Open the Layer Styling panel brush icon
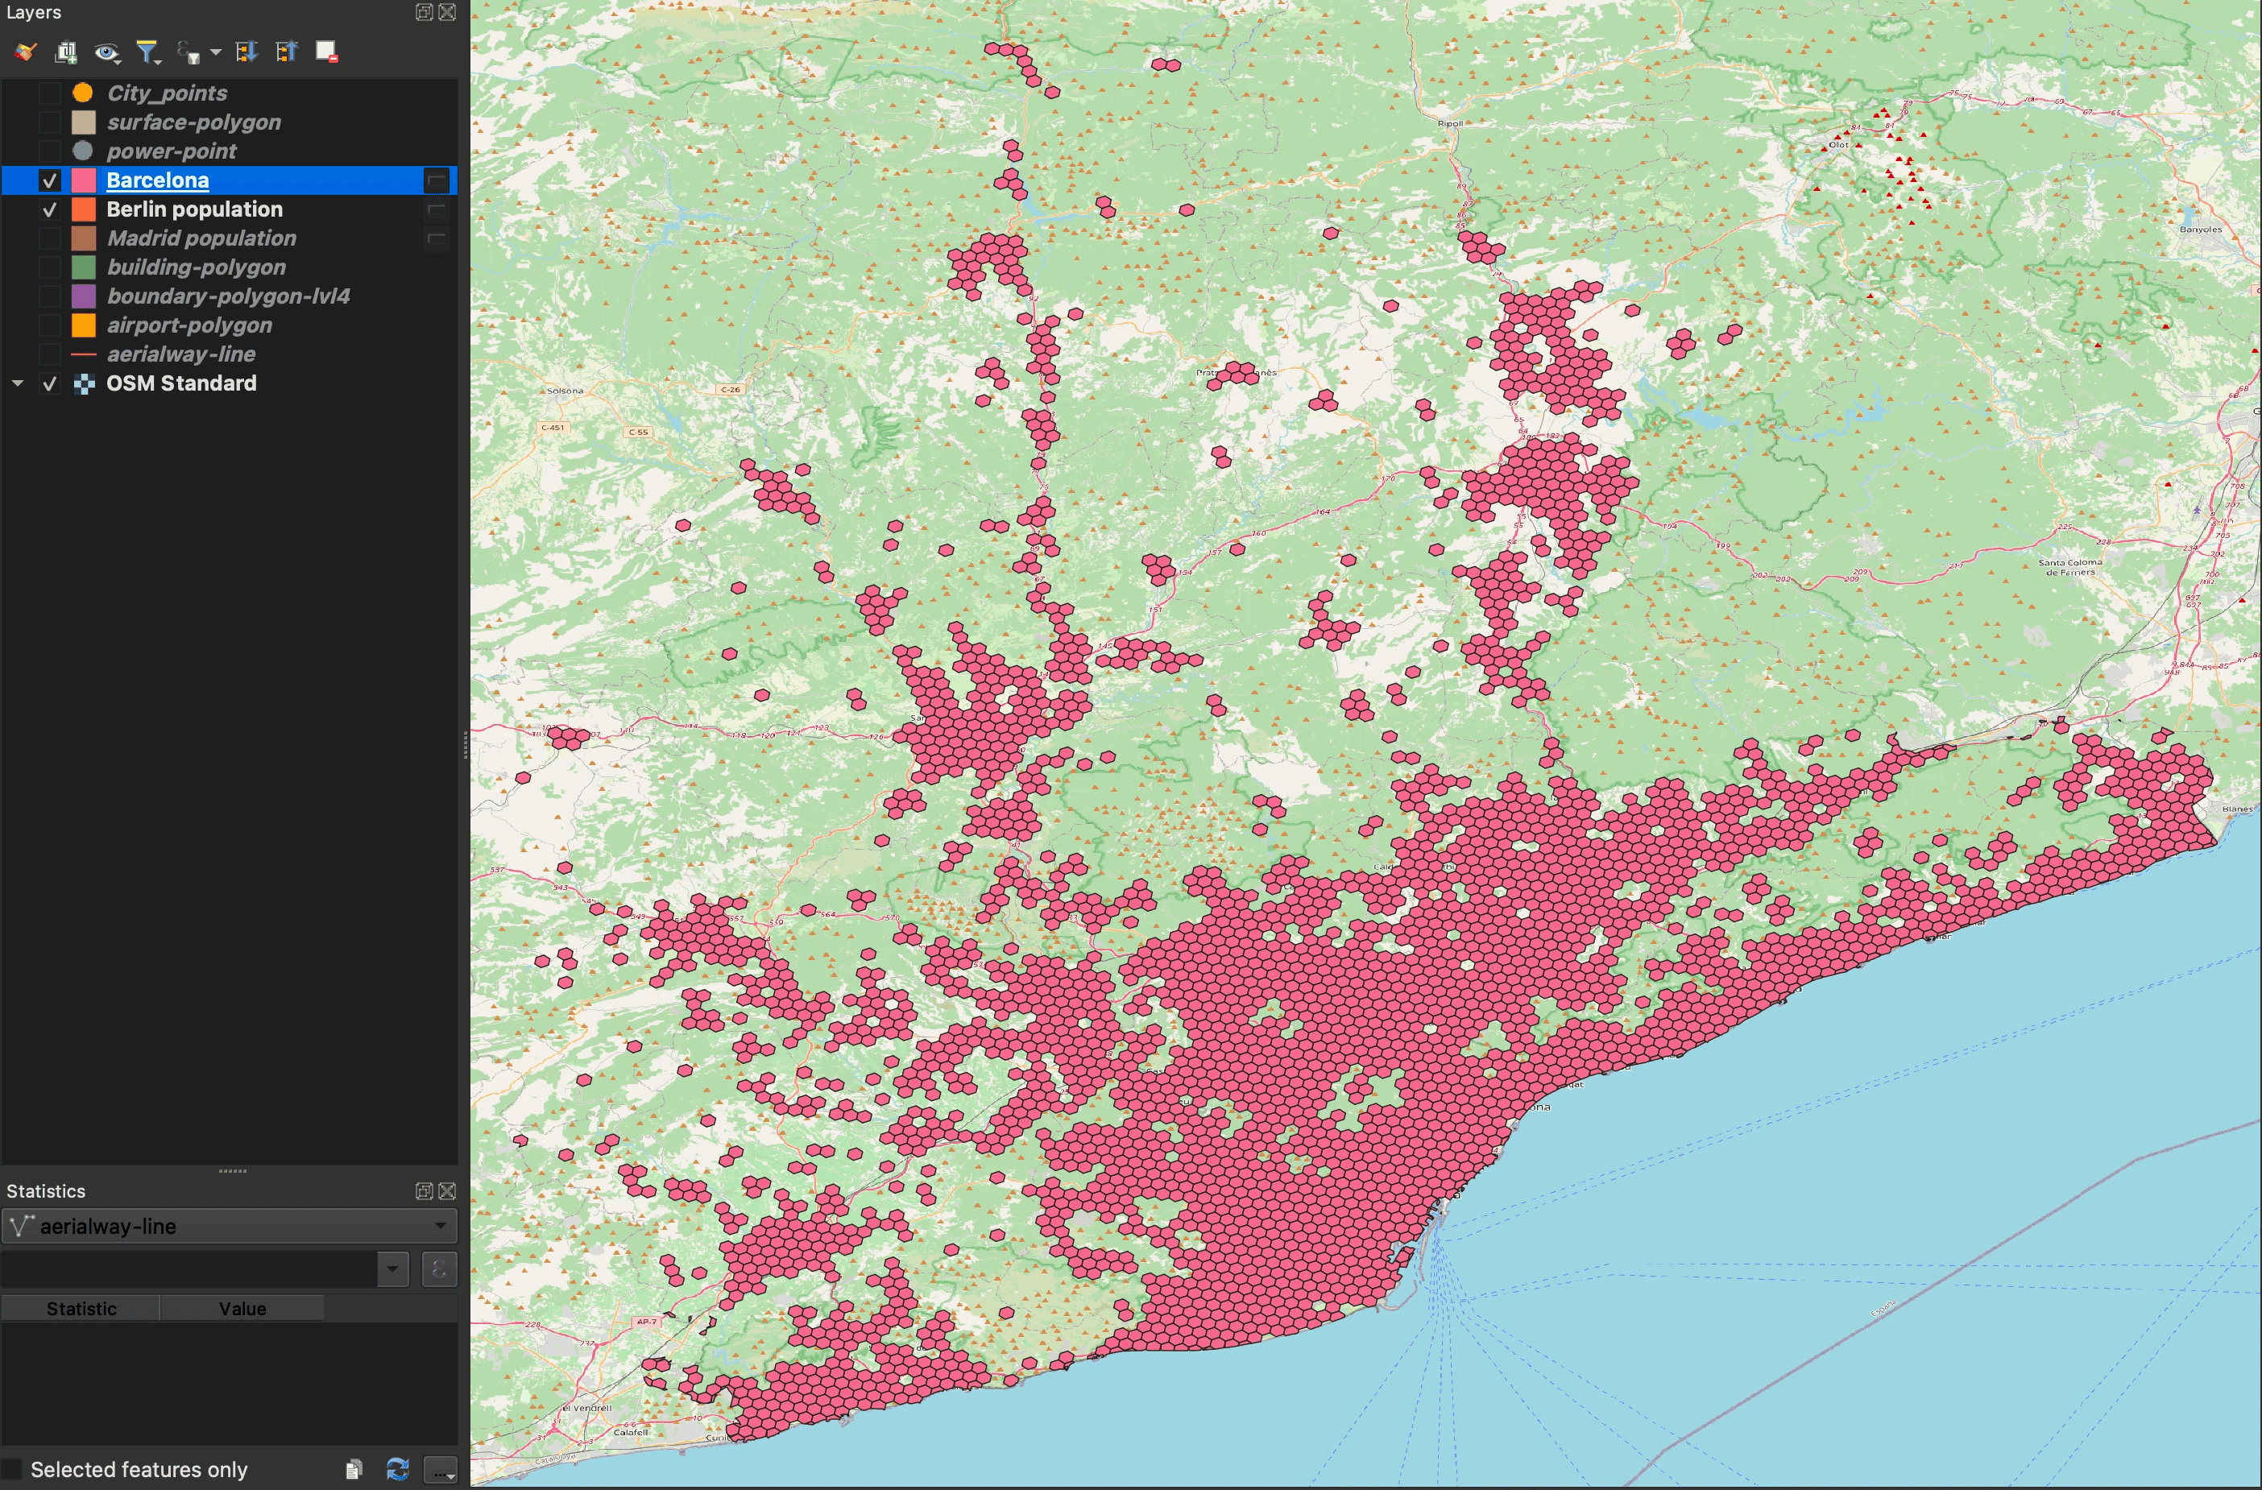The width and height of the screenshot is (2262, 1490). [x=25, y=52]
